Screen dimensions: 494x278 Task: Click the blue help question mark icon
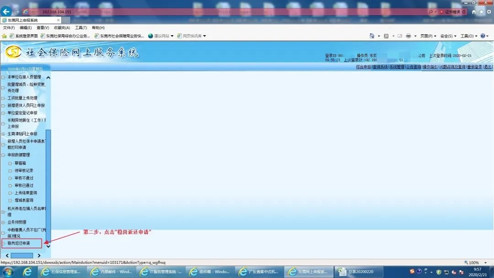tap(483, 36)
